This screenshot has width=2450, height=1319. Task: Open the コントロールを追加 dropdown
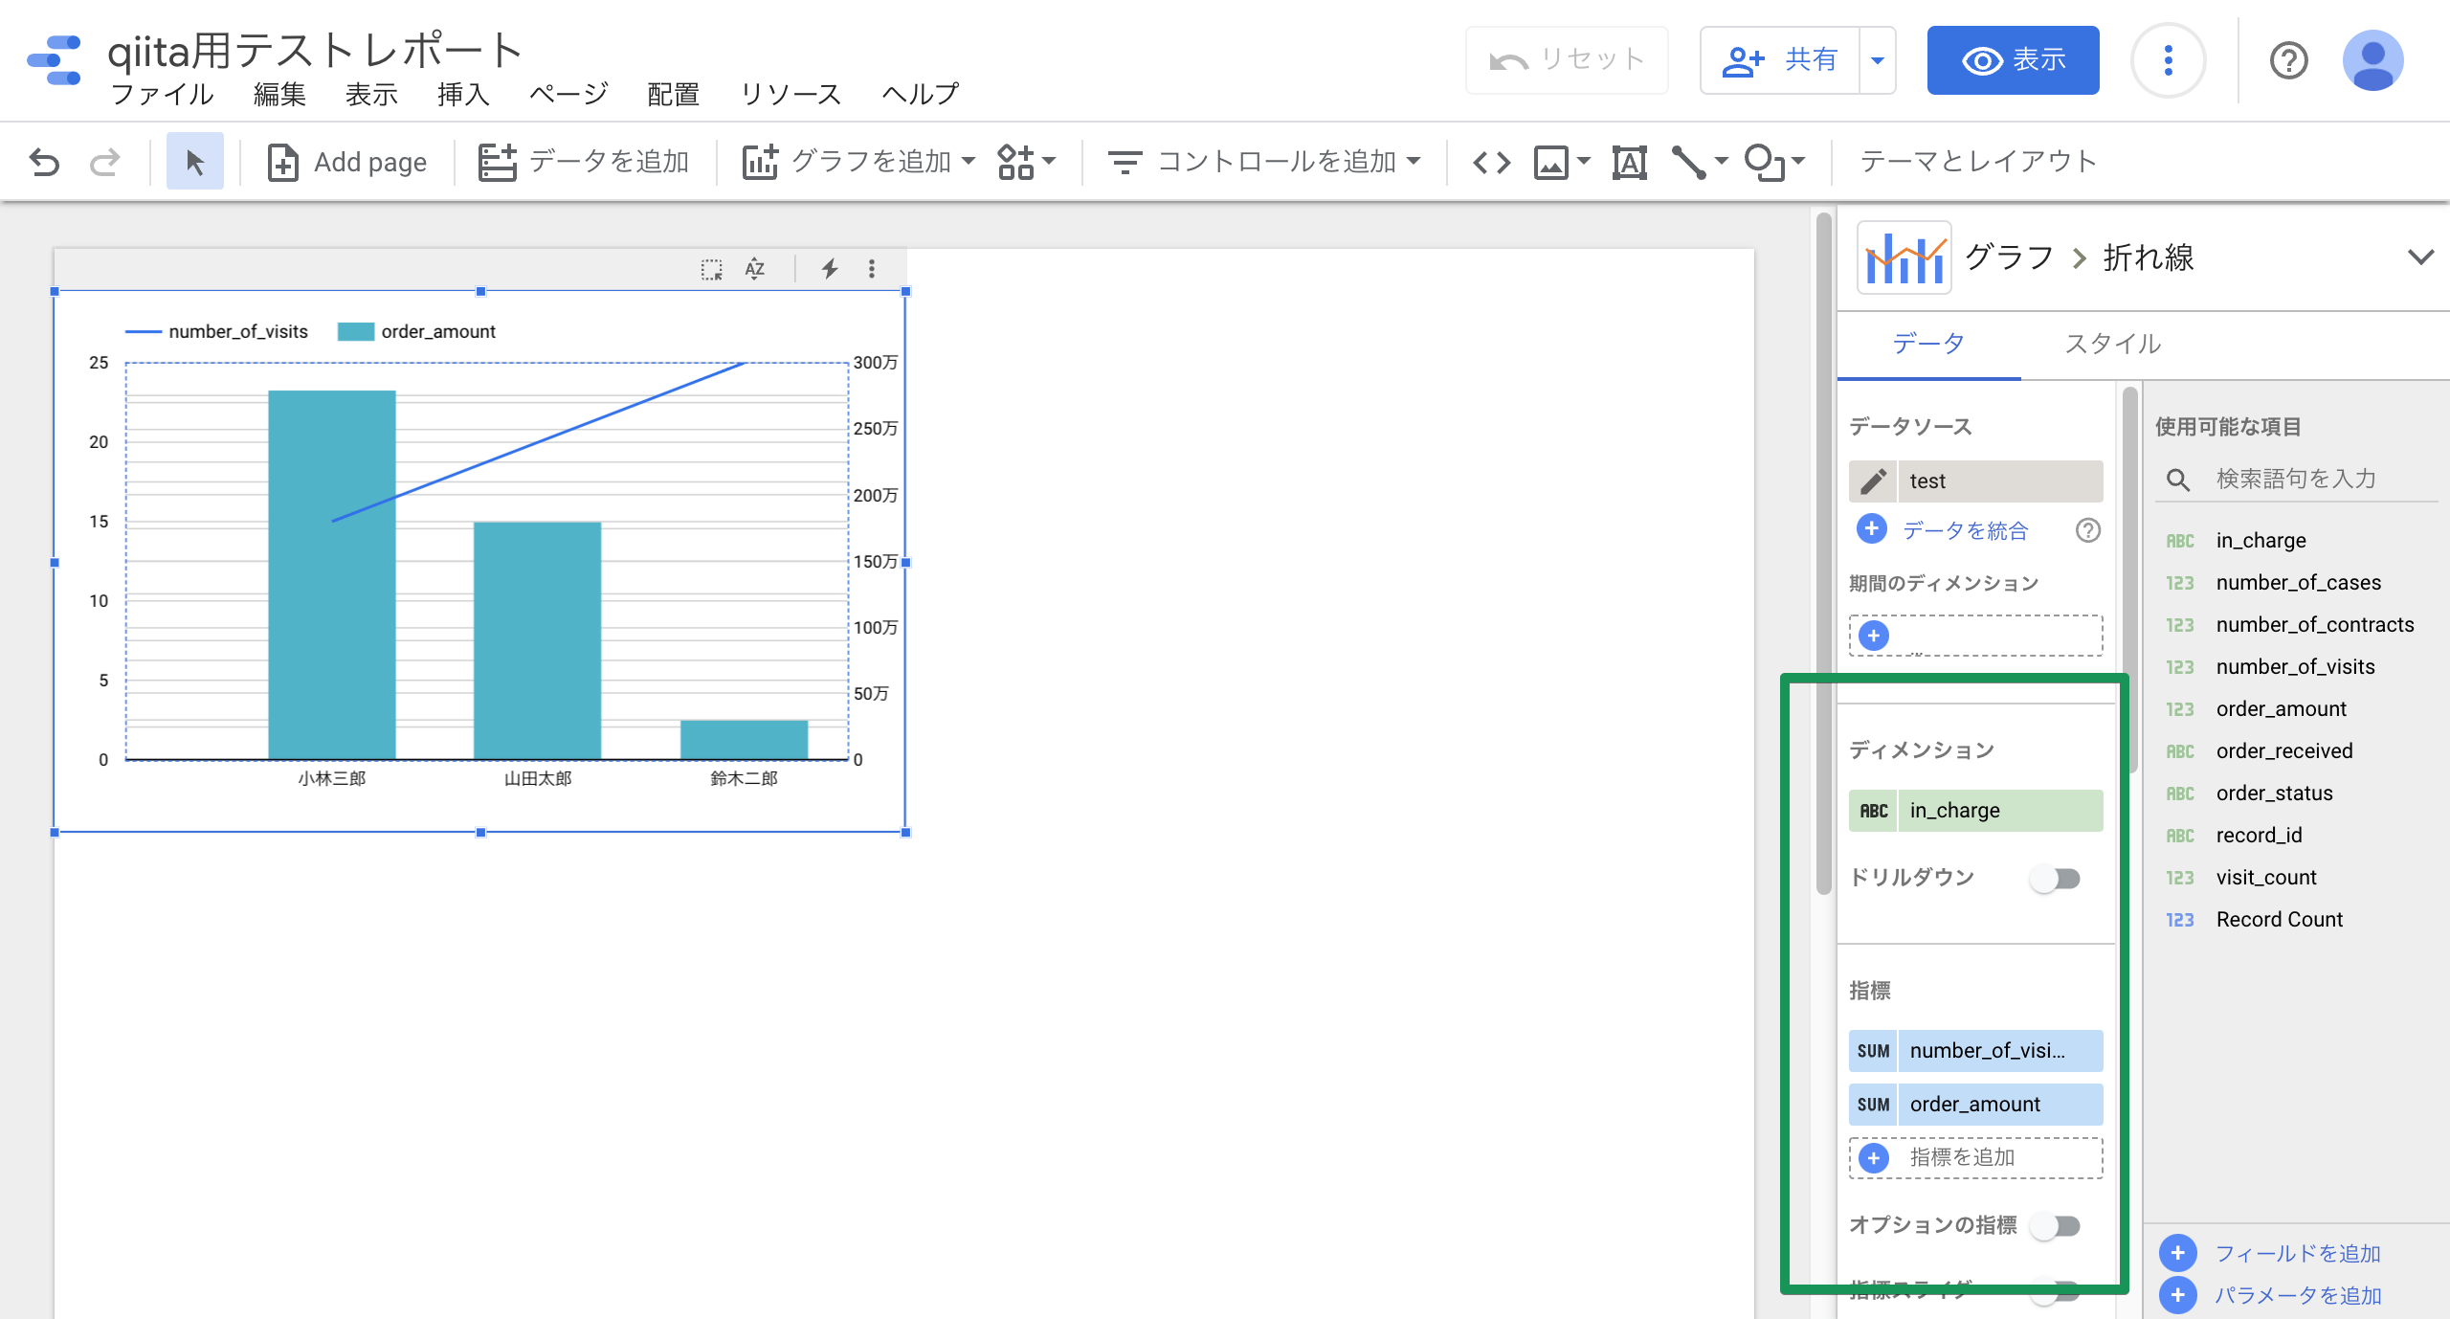coord(1263,162)
